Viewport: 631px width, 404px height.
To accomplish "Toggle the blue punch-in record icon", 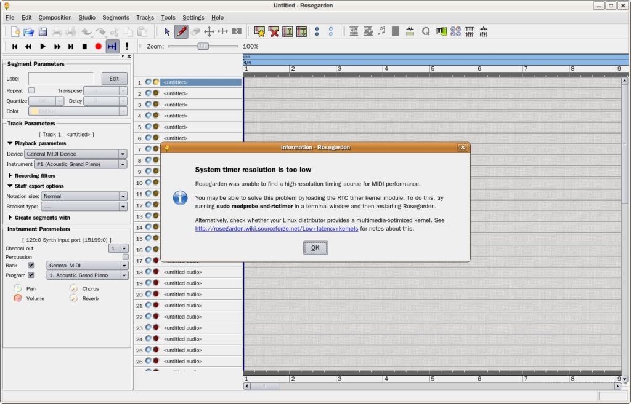I will click(x=112, y=47).
